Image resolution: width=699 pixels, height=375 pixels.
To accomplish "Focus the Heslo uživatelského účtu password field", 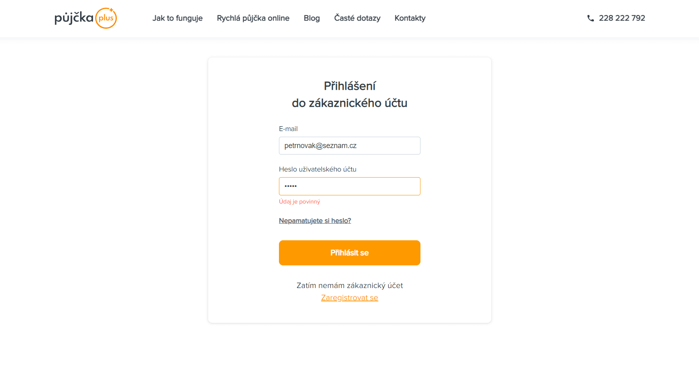I will click(350, 186).
